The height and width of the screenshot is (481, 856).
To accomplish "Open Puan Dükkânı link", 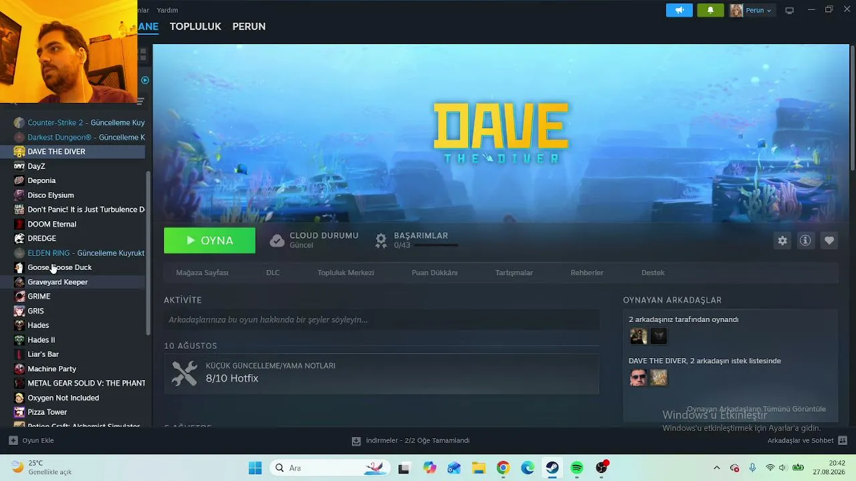I will [435, 273].
